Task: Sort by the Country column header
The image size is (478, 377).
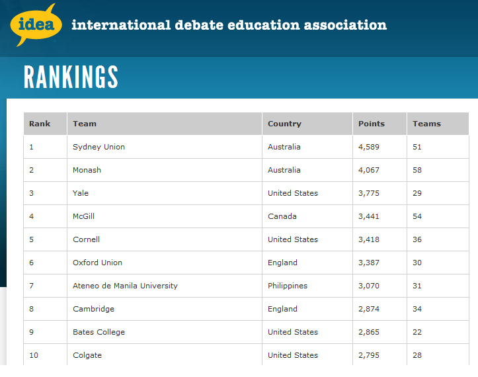Action: (x=284, y=124)
